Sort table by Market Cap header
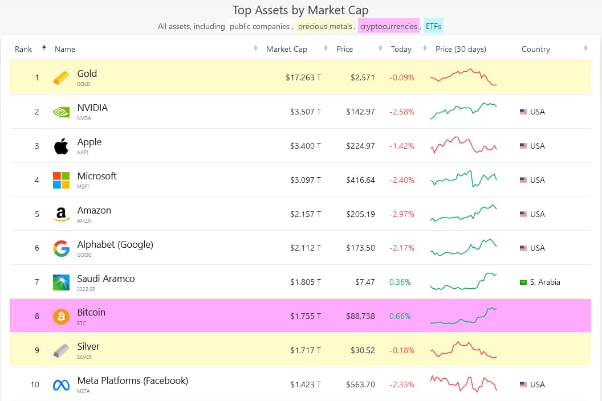 287,49
